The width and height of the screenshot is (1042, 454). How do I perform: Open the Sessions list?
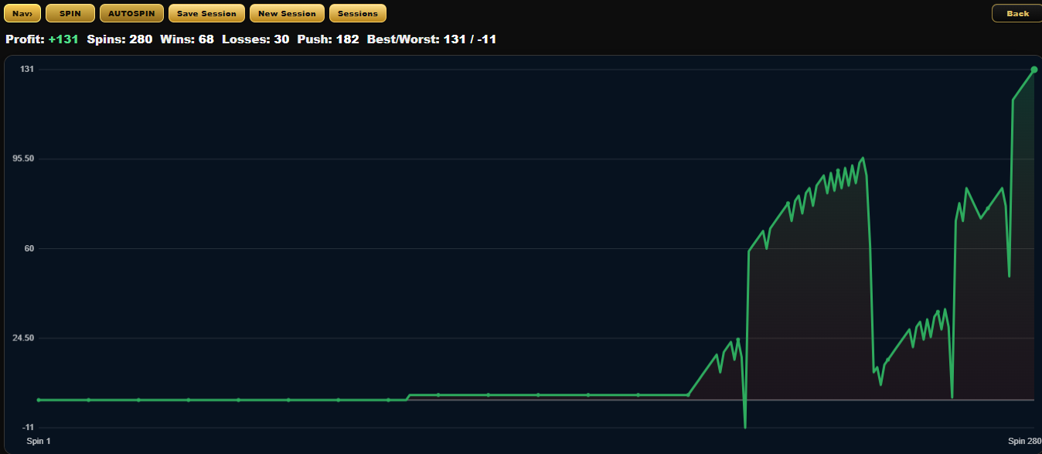(358, 13)
